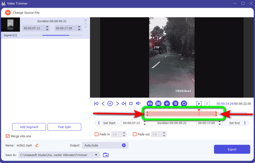This screenshot has width=255, height=163.
Task: Click the round plus add segment icon
Action: point(167,103)
